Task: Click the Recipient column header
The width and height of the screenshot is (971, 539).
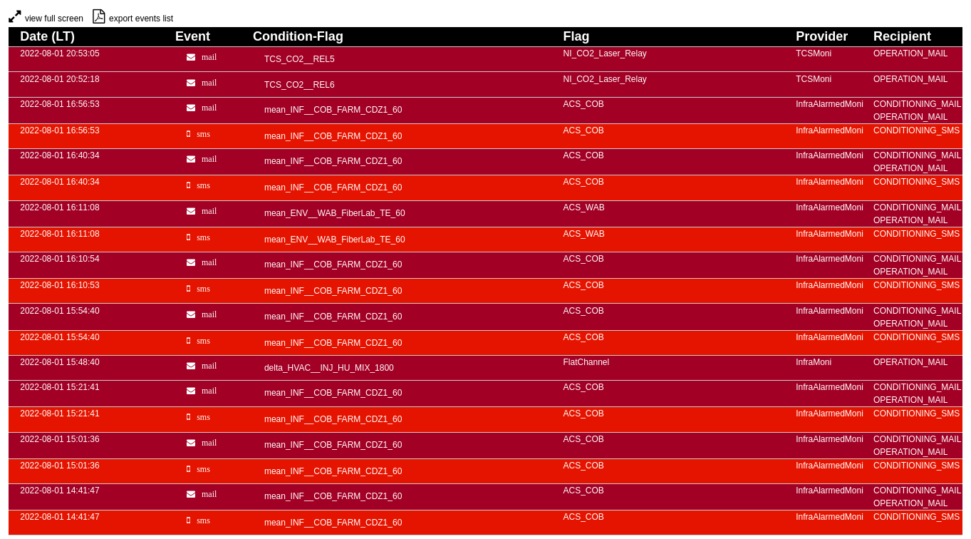Action: 902,36
